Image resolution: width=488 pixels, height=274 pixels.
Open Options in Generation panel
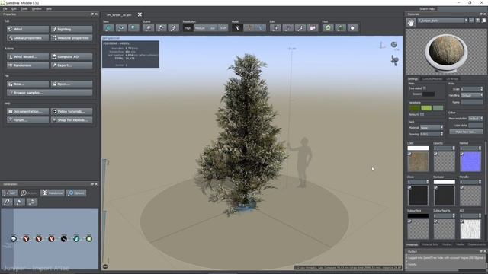76,193
